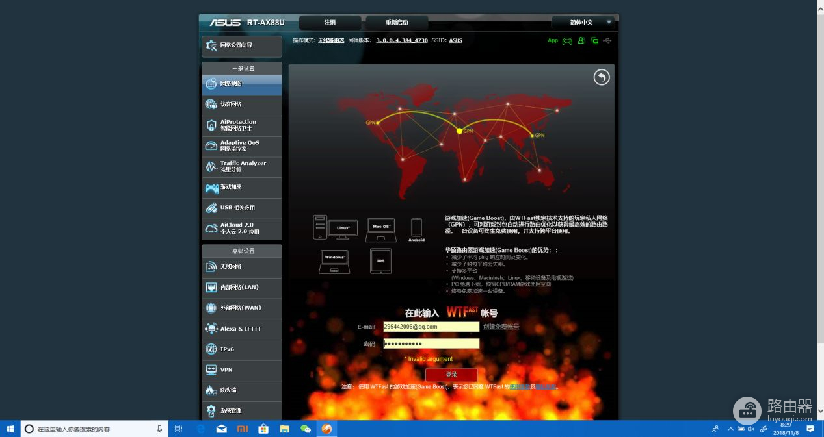
Task: Click the user status icon in header
Action: pos(581,41)
